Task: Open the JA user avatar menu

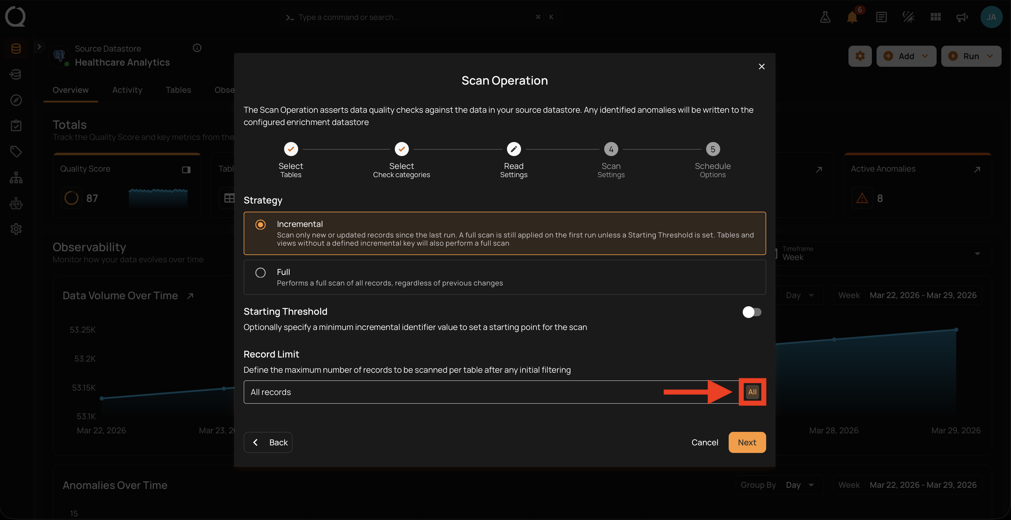Action: (x=991, y=17)
